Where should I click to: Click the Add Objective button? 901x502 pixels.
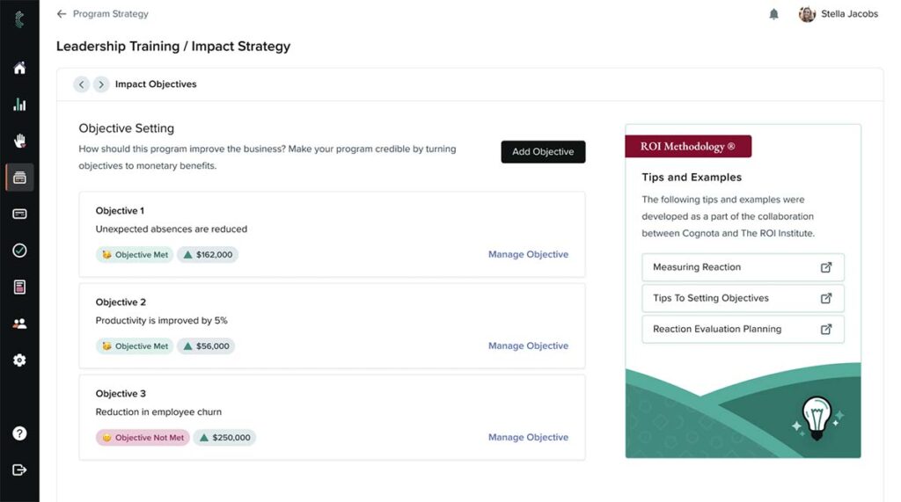(543, 152)
